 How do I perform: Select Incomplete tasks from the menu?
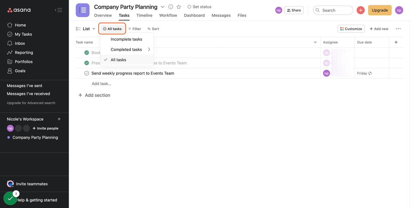point(126,39)
